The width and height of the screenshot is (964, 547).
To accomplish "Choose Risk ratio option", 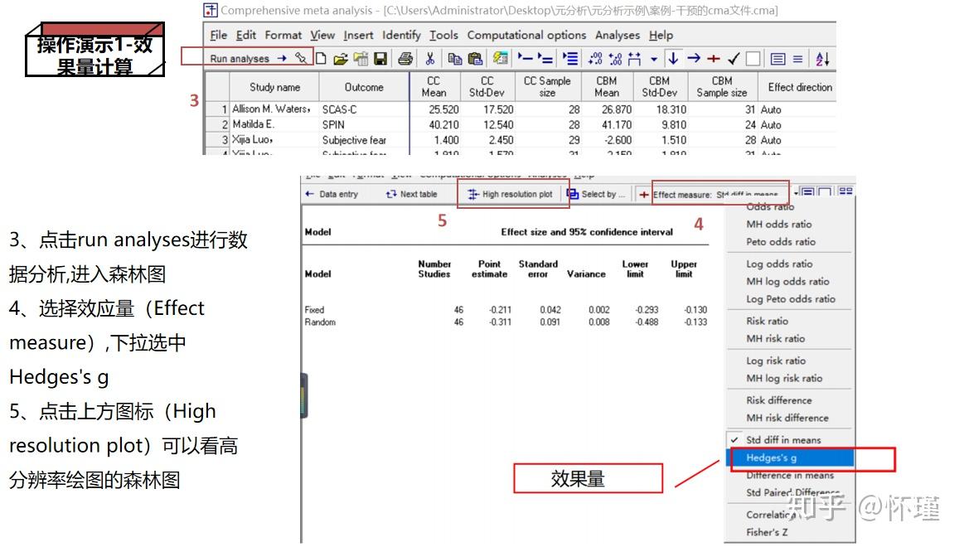I will click(x=767, y=321).
